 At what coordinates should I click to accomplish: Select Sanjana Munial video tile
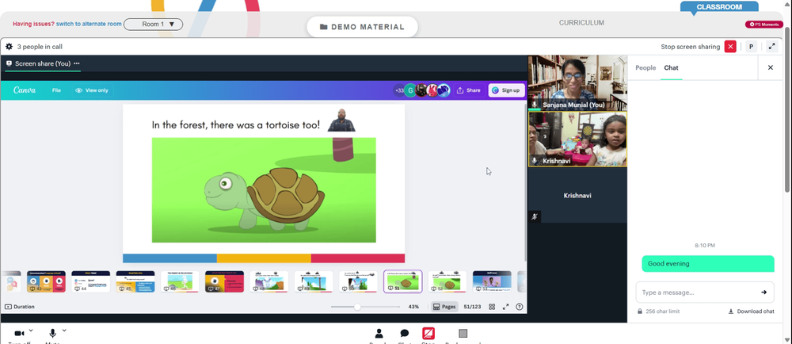pyautogui.click(x=577, y=83)
